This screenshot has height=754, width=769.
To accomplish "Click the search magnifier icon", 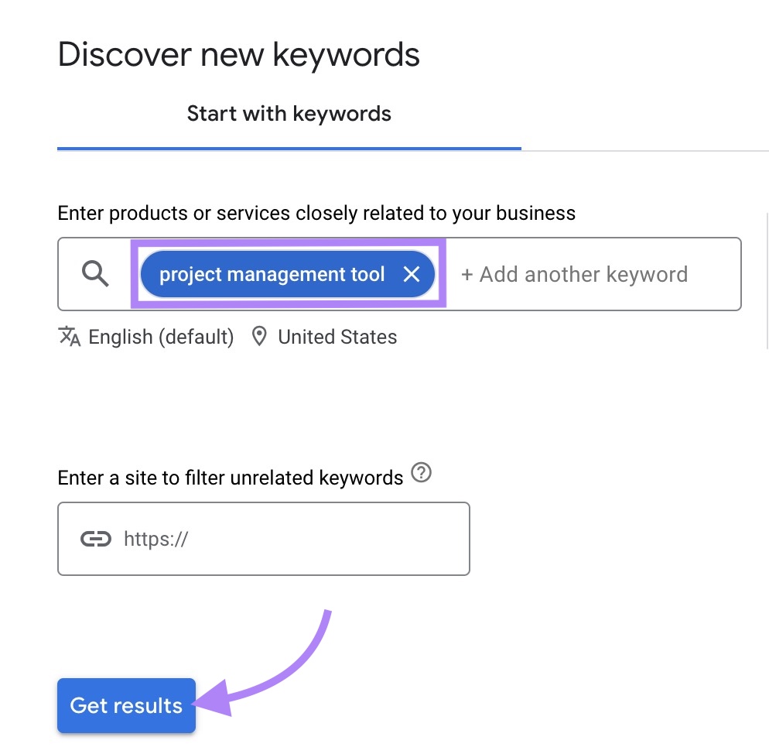I will tap(94, 273).
